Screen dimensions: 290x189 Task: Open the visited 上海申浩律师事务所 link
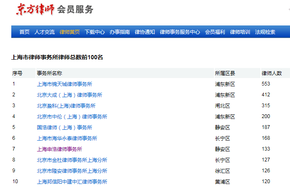point(59,149)
